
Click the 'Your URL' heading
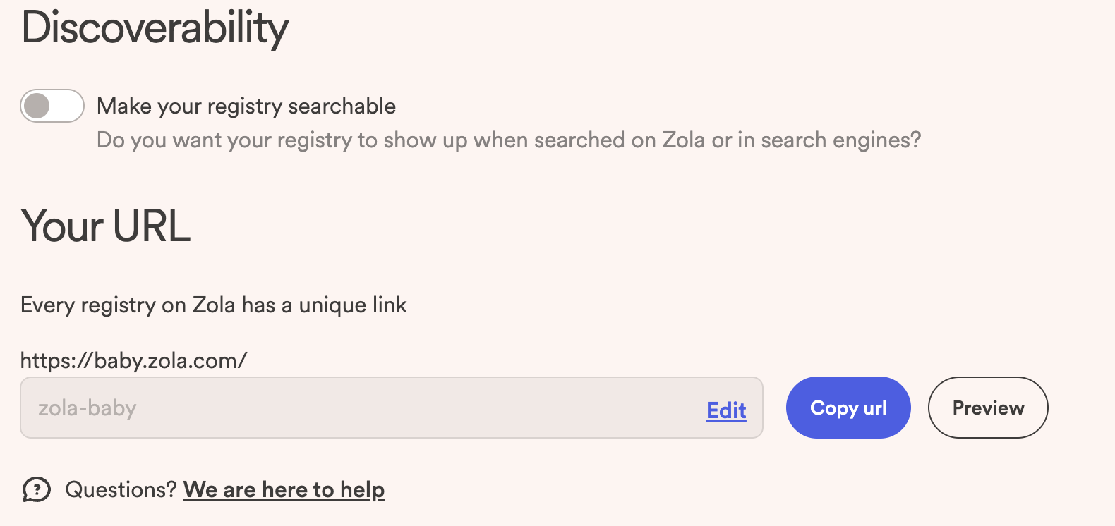pyautogui.click(x=106, y=226)
